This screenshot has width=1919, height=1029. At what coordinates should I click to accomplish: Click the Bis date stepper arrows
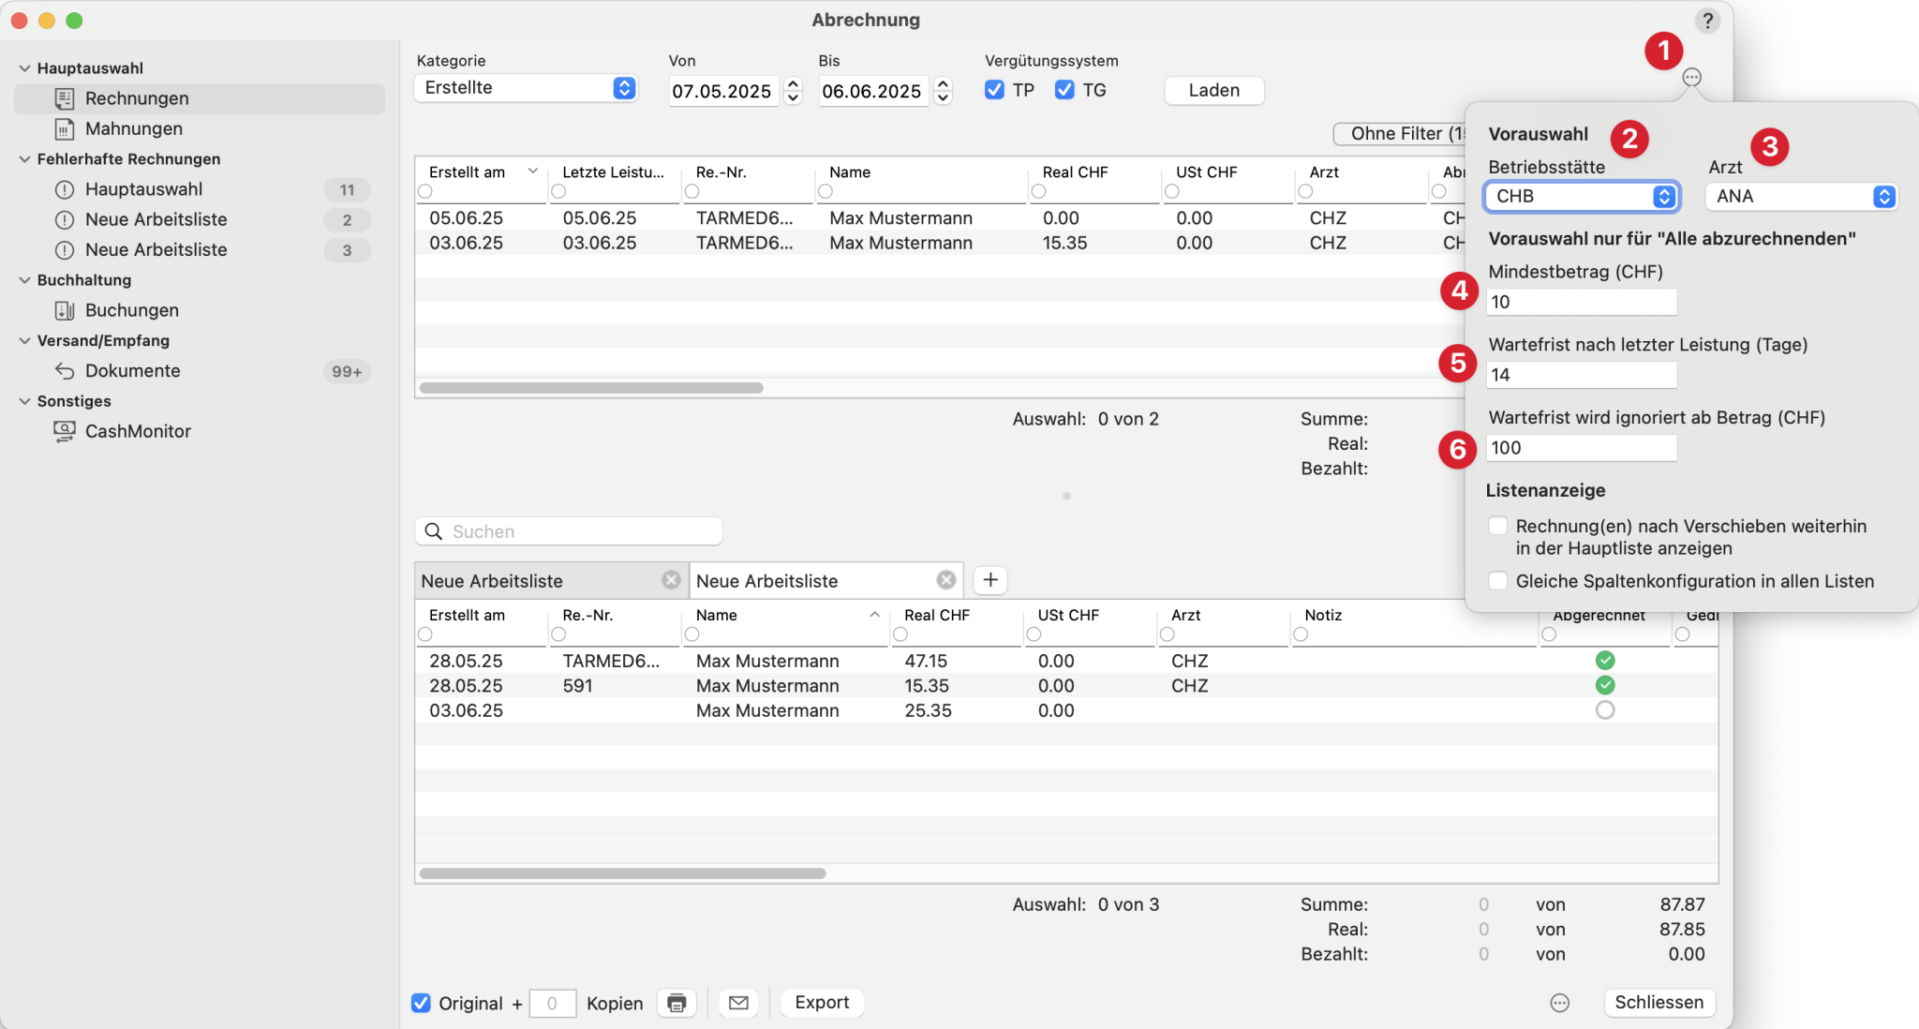coord(943,91)
